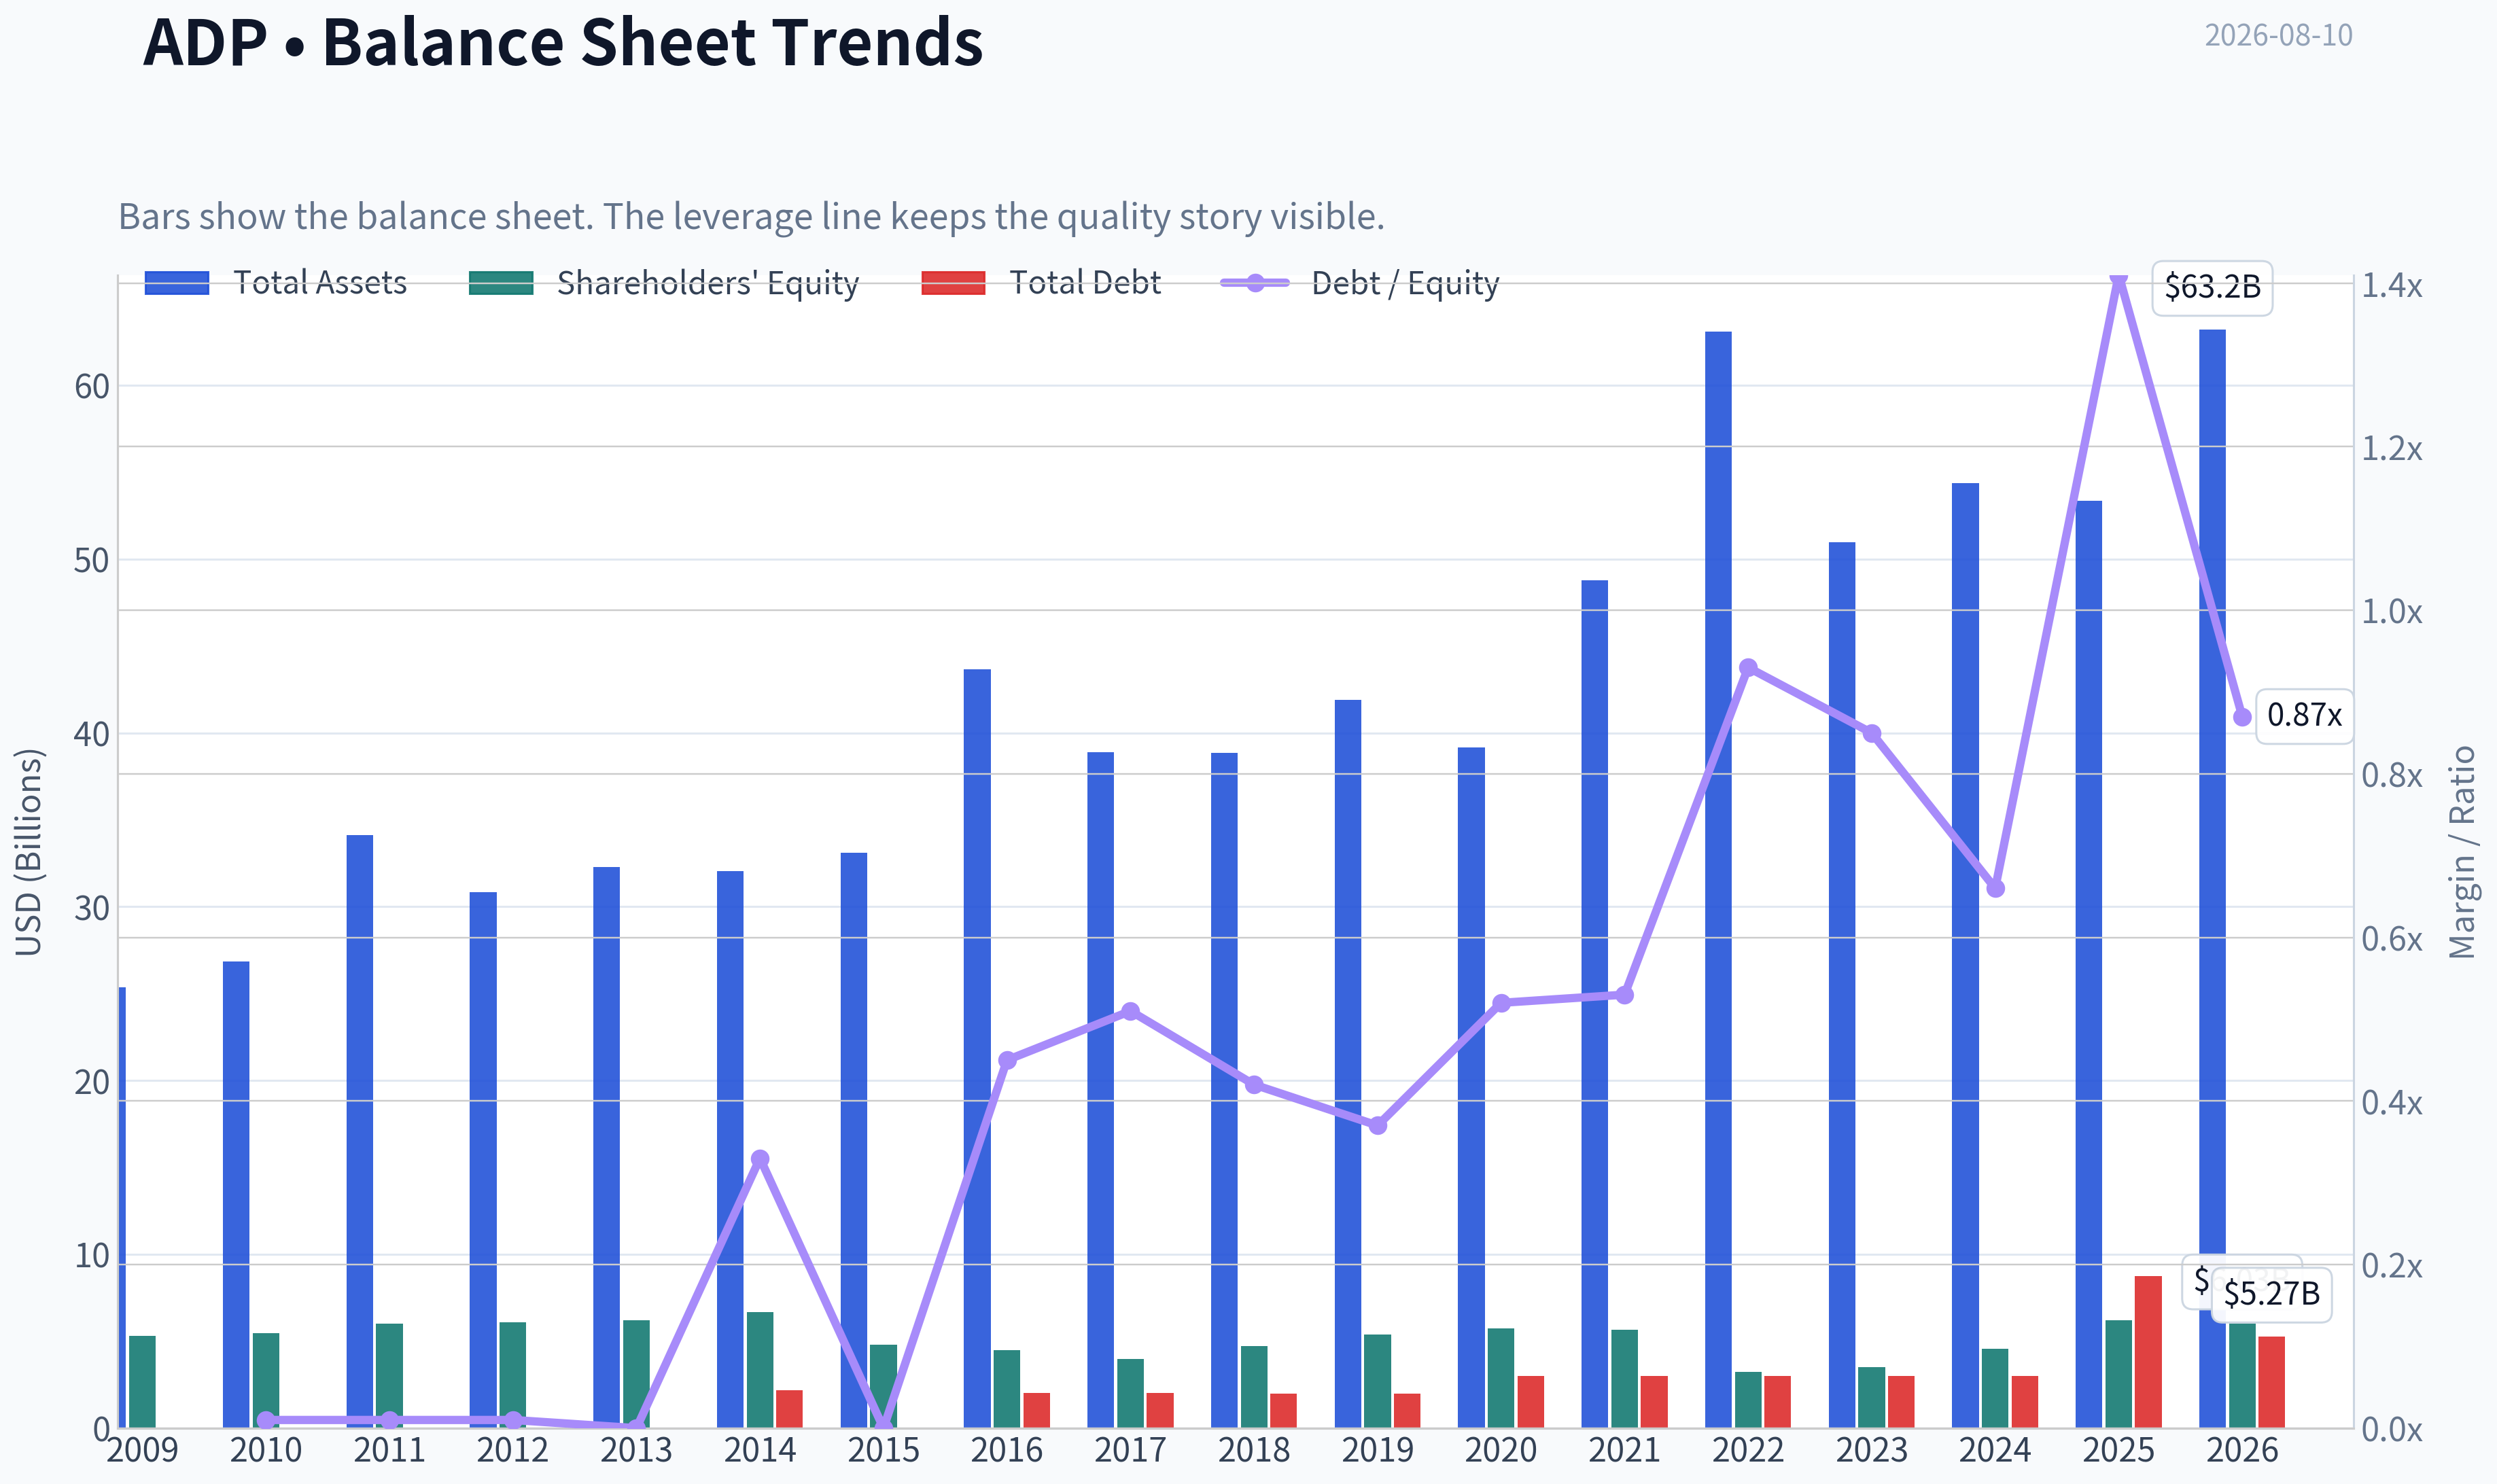Viewport: 2497px width, 1484px height.
Task: Select the $5.27B debt label
Action: (x=2271, y=1294)
